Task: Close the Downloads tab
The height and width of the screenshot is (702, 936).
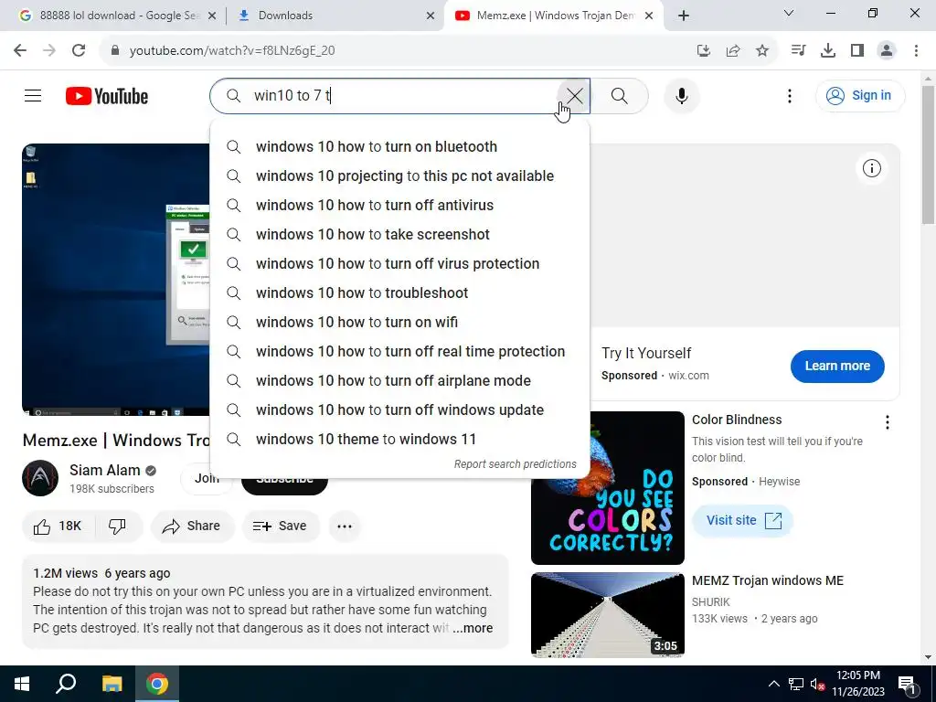Action: [x=431, y=16]
